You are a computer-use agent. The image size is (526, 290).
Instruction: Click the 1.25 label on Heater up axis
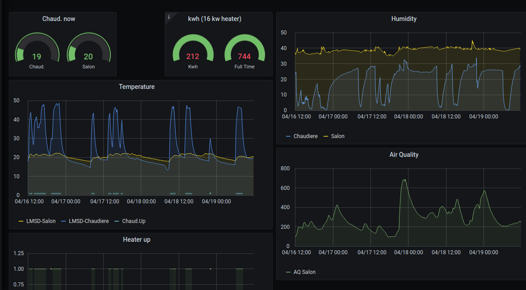click(x=18, y=253)
